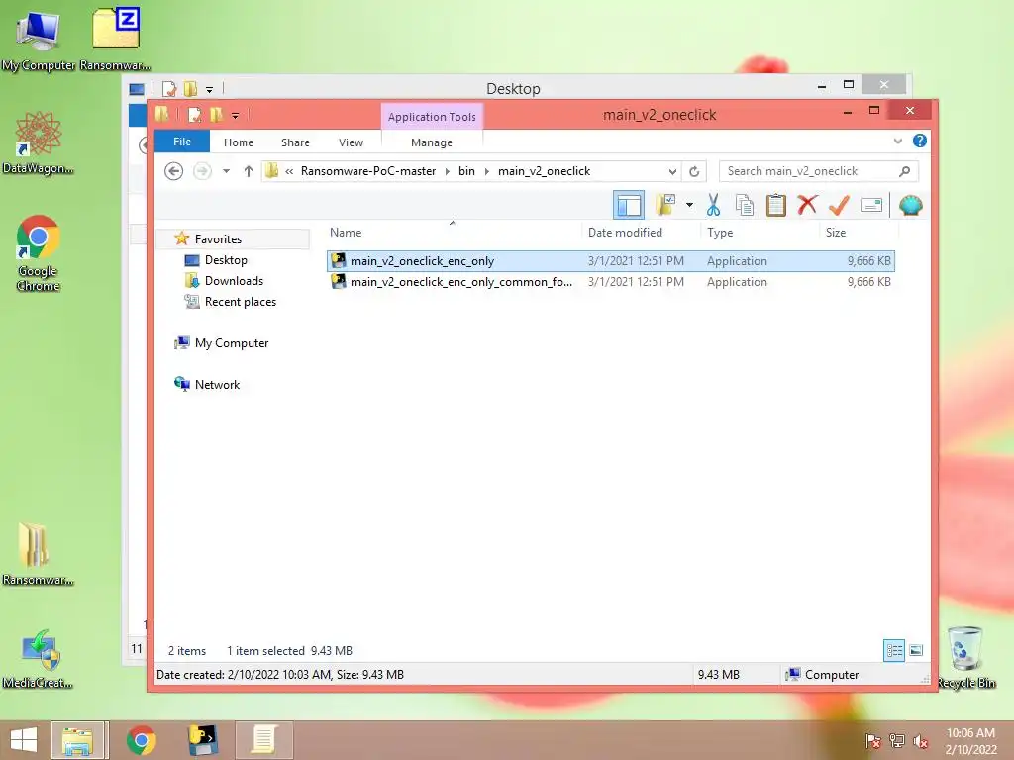
Task: Open the address bar history dropdown
Action: 672,171
